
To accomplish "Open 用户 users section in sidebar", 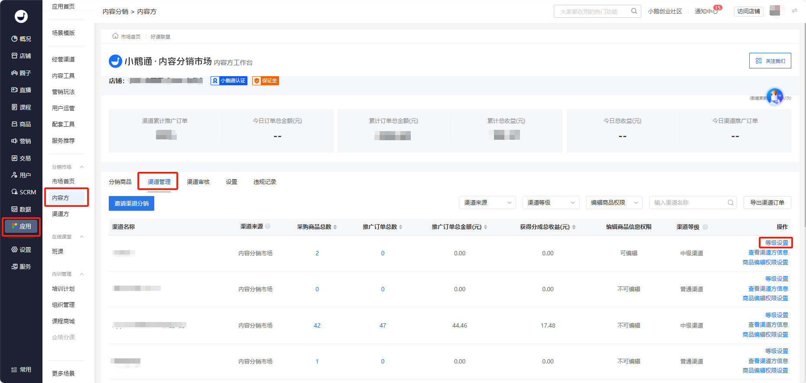I will (21, 175).
